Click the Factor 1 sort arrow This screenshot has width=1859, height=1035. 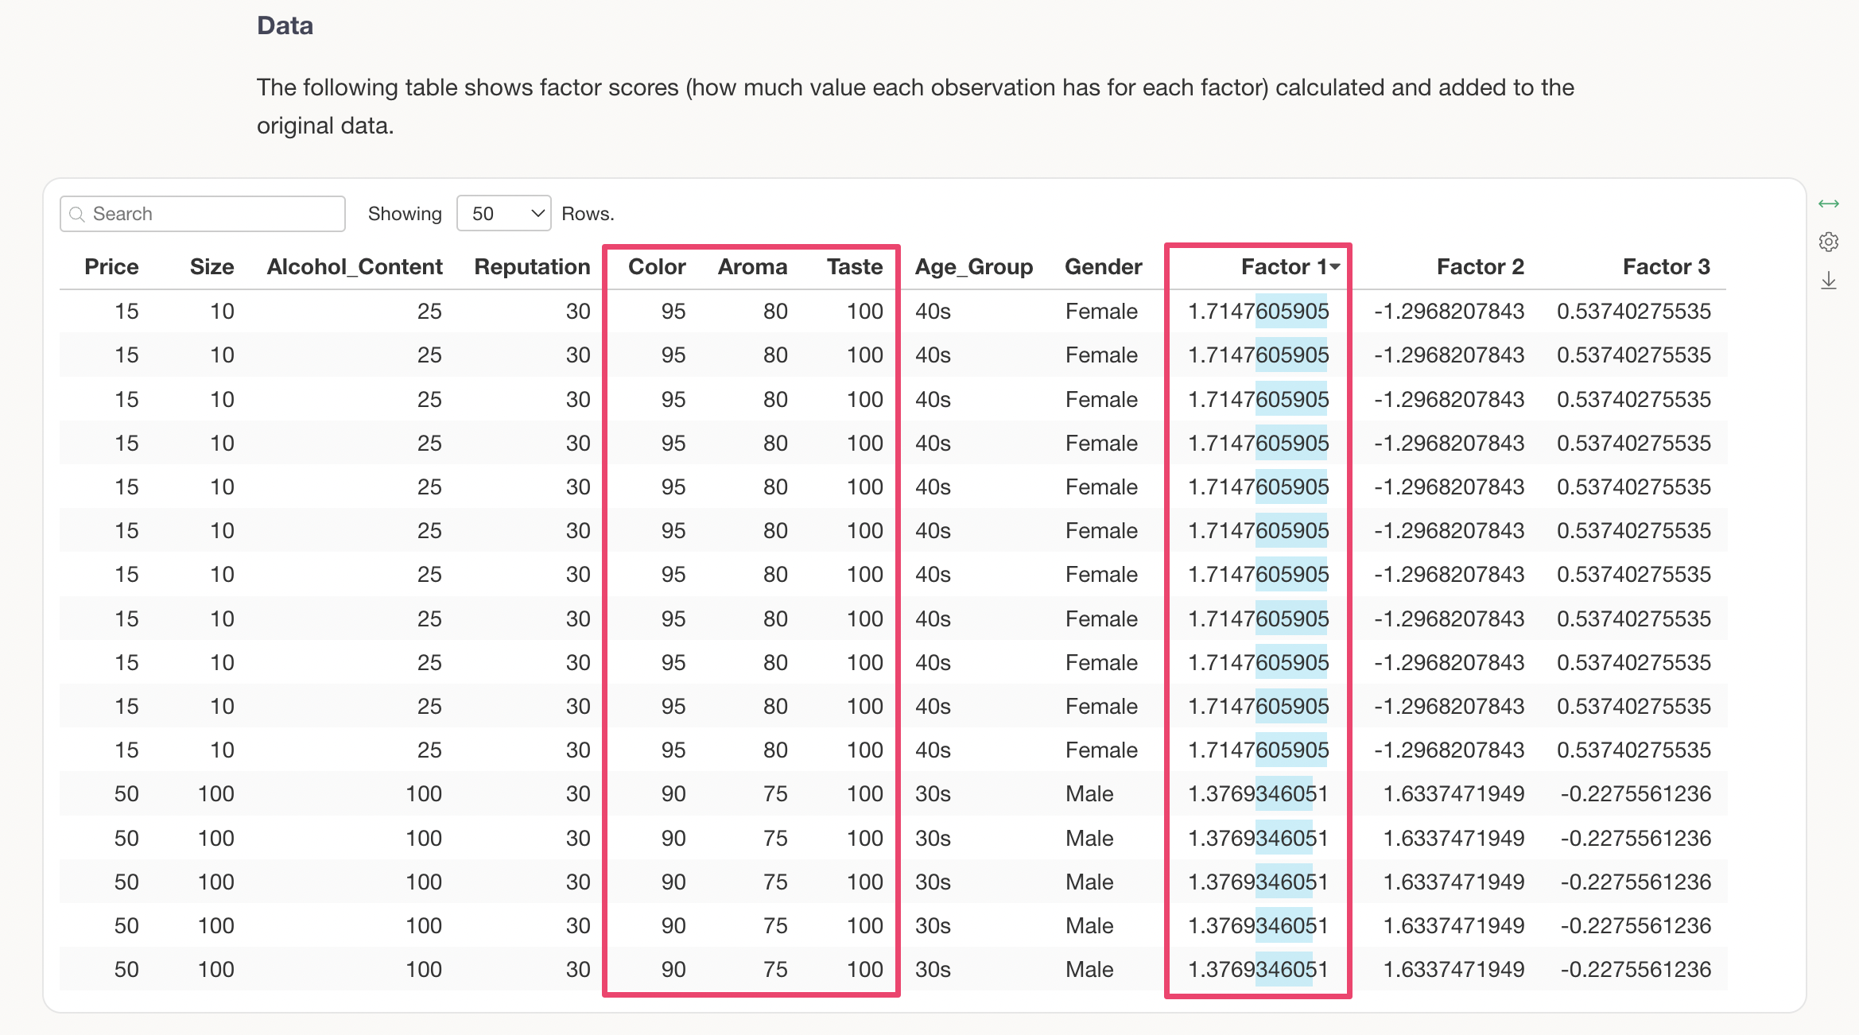[1335, 267]
